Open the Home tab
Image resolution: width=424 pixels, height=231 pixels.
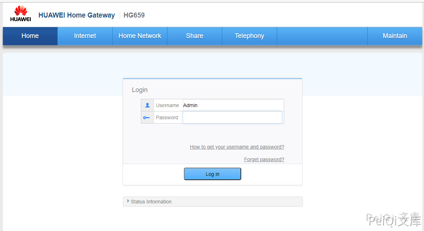(30, 36)
